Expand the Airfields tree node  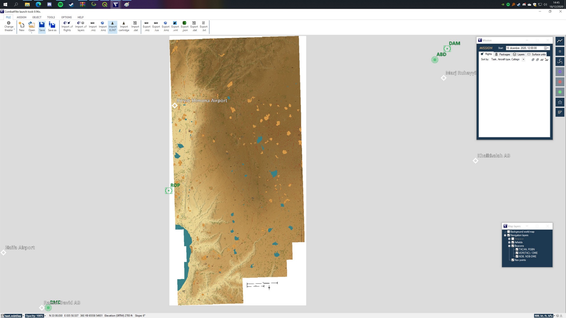pyautogui.click(x=509, y=242)
